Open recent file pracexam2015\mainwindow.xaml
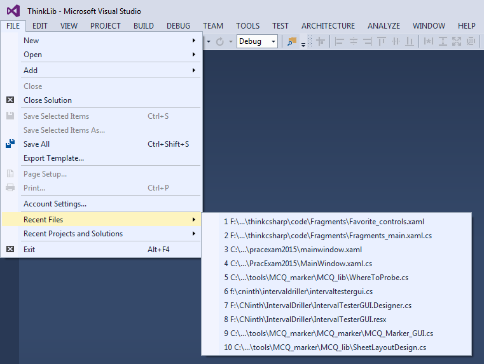Viewport: 484px width, 364px height. [x=336, y=250]
